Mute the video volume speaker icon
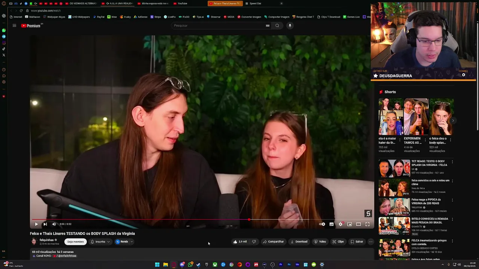This screenshot has height=269, width=479. (x=54, y=224)
